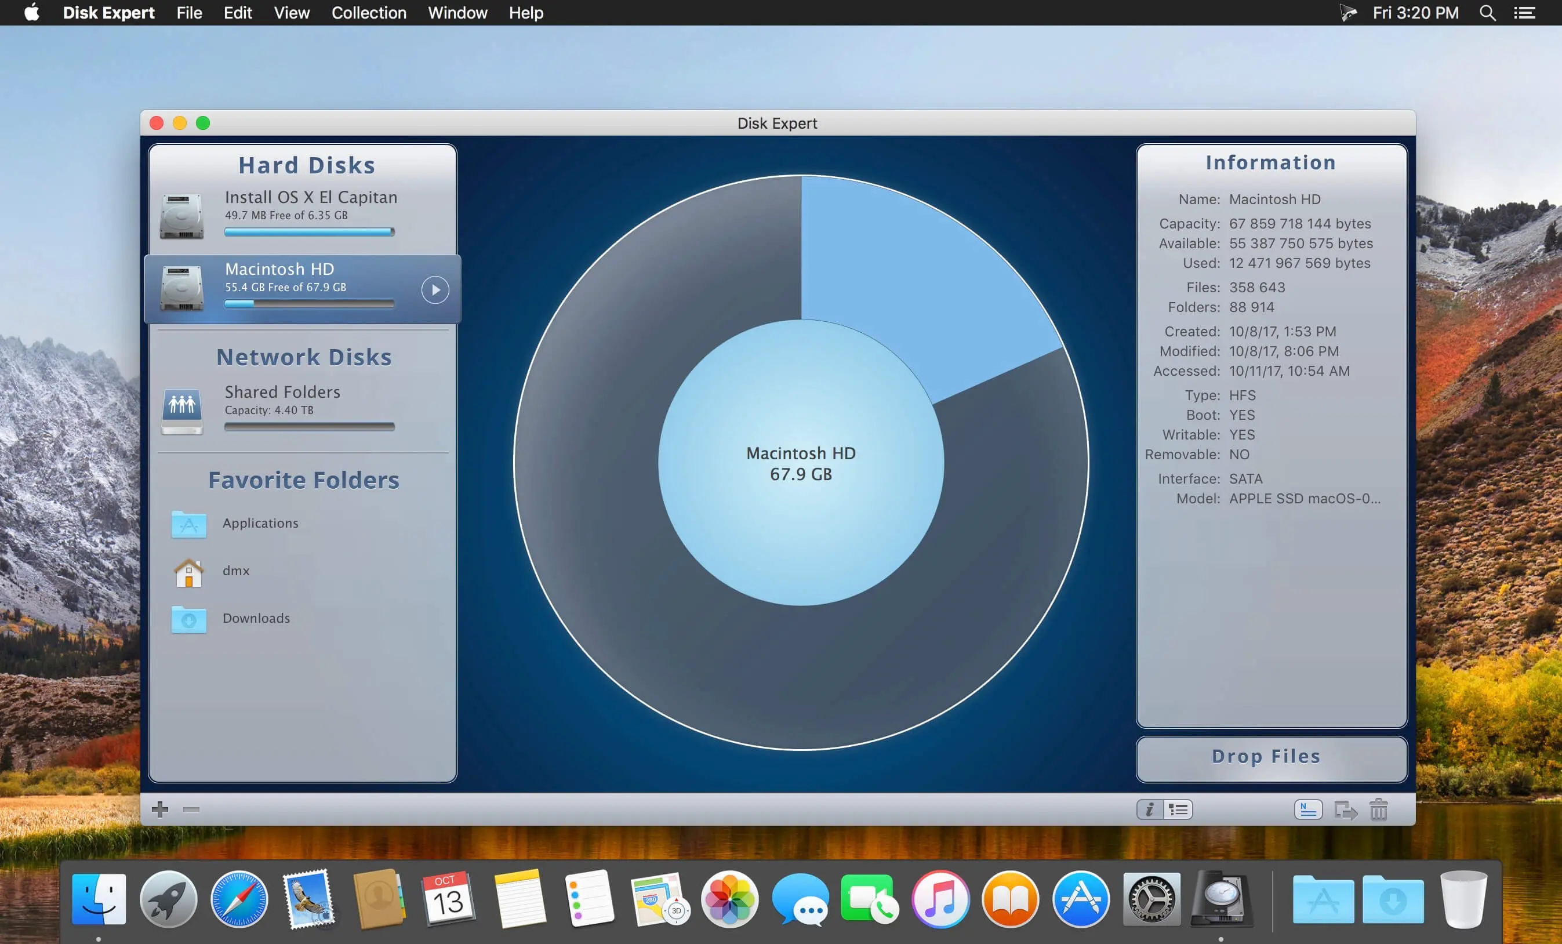Open the View menu
This screenshot has height=944, width=1562.
(x=291, y=13)
